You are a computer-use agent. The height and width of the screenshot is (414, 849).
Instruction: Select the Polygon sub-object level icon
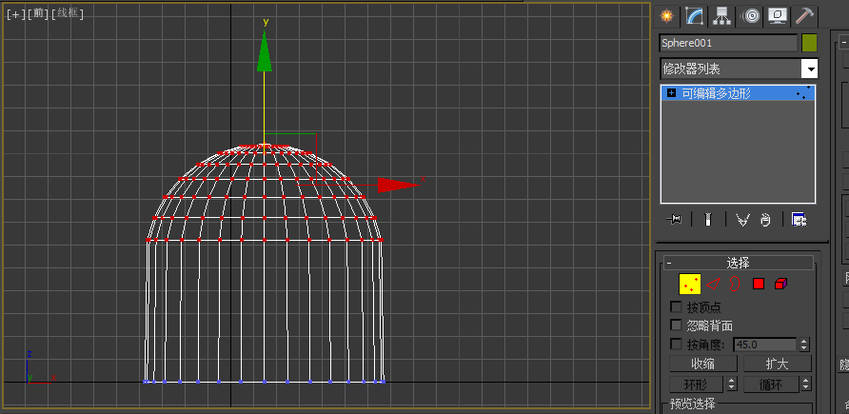tap(758, 284)
